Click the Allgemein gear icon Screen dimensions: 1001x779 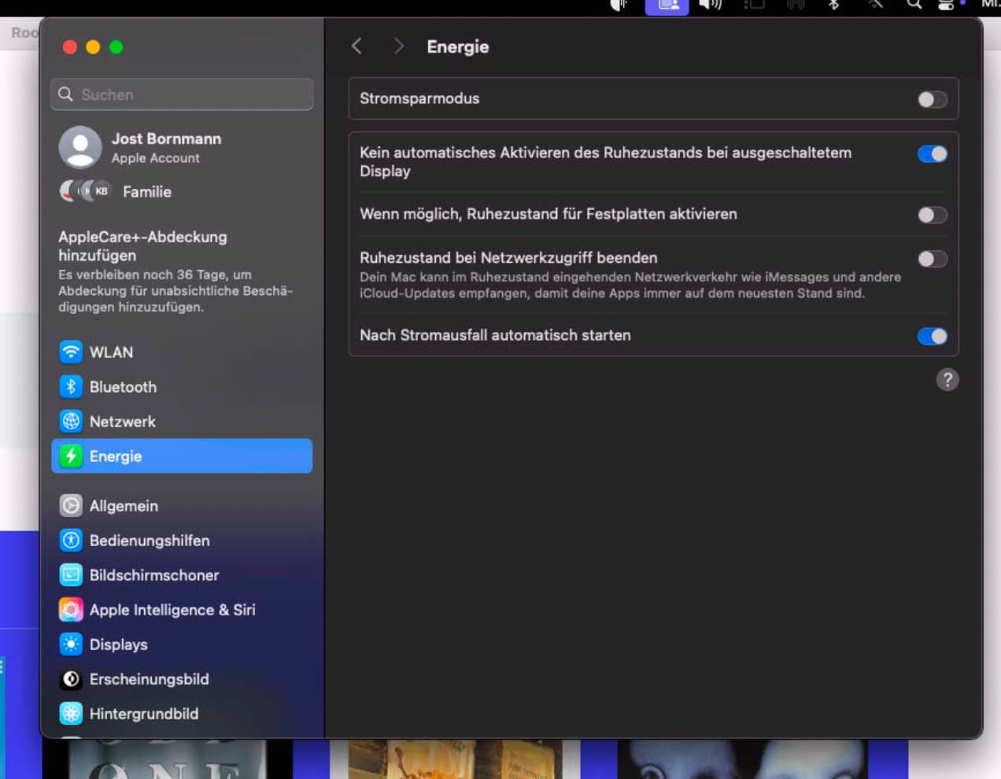(71, 505)
